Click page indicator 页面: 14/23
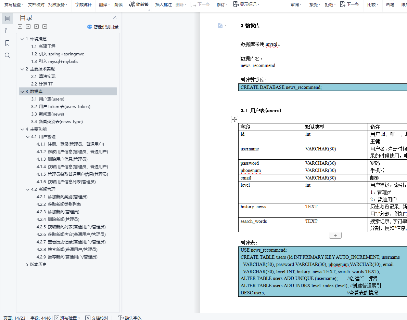Viewport: 407px width, 320px height. [x=14, y=318]
